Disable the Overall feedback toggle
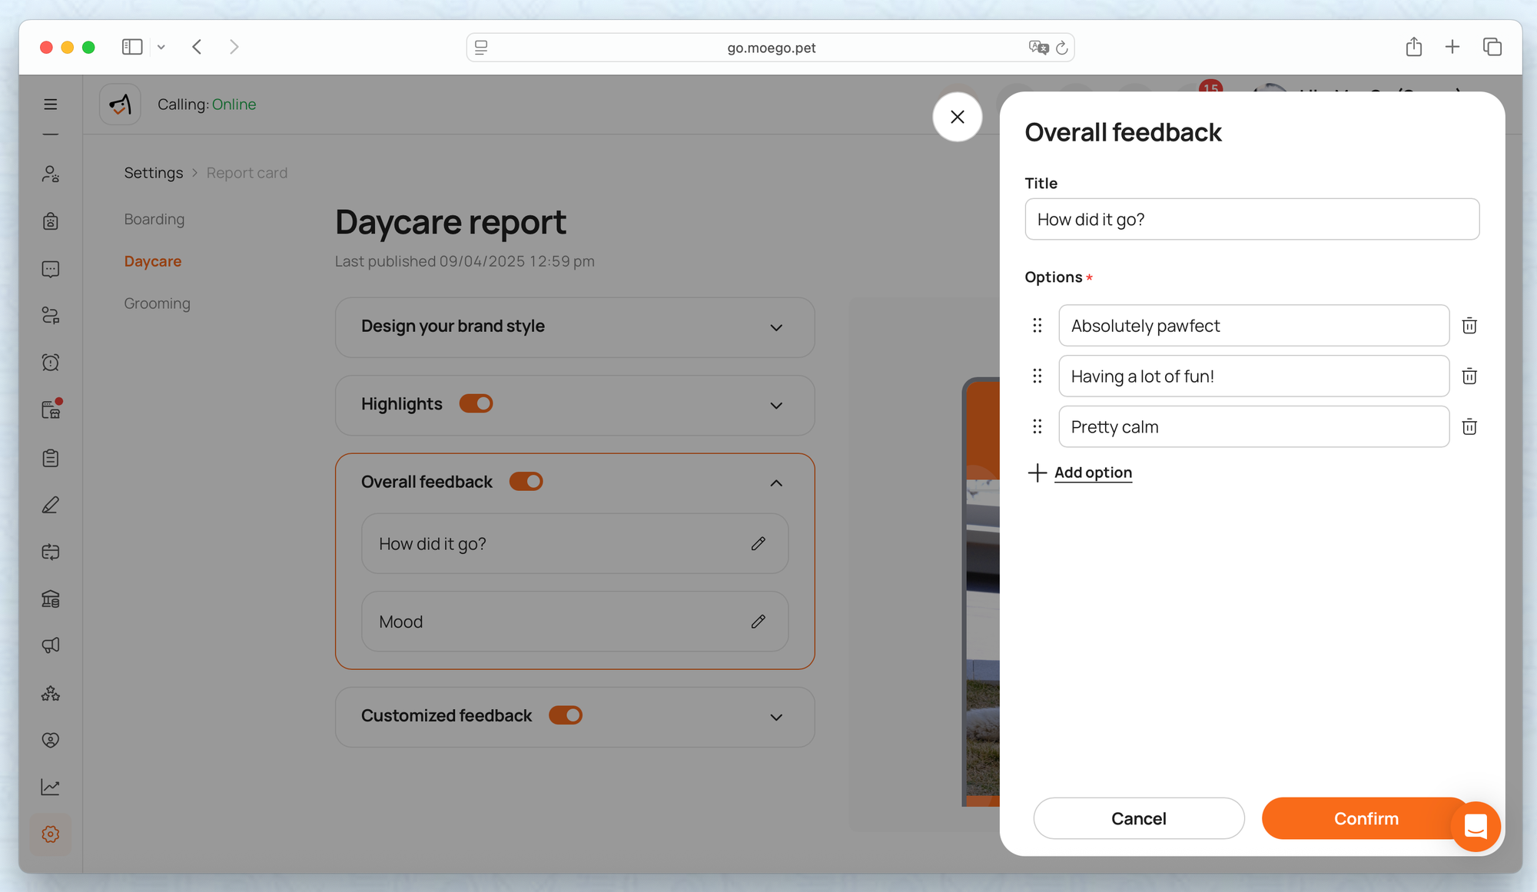This screenshot has height=892, width=1537. point(526,482)
